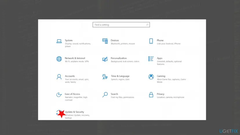
Task: Click the magnifier icon in the search box
Action: pos(147,25)
